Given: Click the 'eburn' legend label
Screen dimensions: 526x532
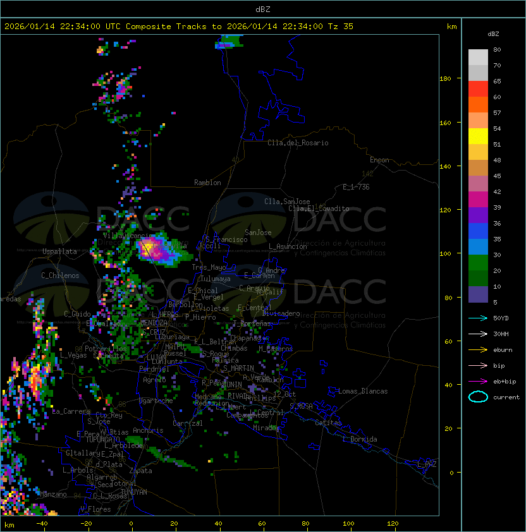Looking at the screenshot, I should 503,350.
